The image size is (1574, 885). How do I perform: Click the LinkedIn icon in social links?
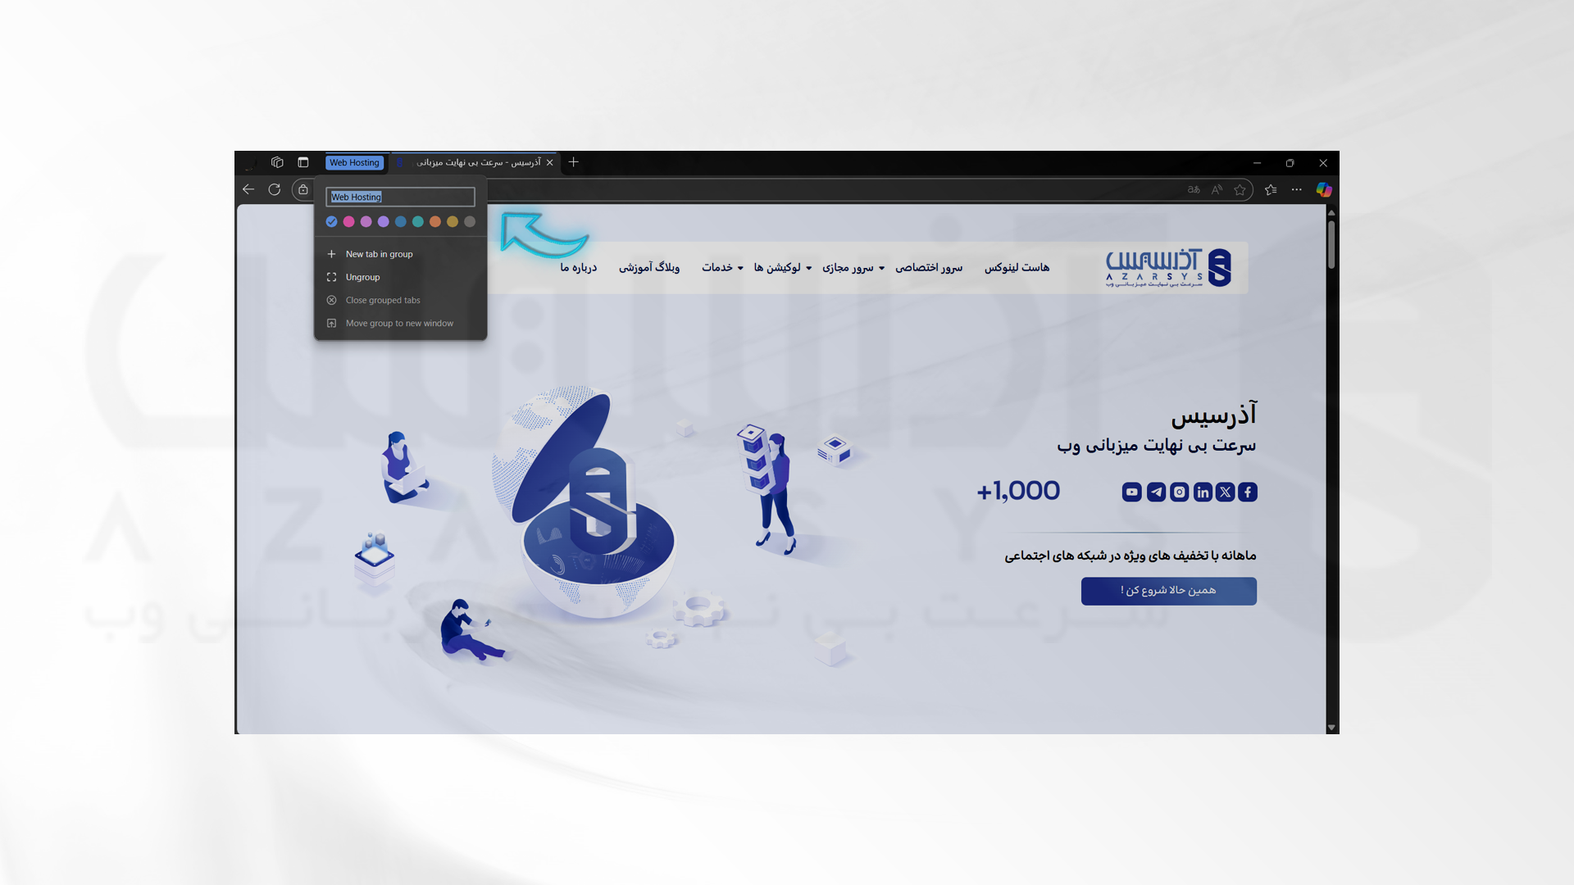click(1201, 492)
